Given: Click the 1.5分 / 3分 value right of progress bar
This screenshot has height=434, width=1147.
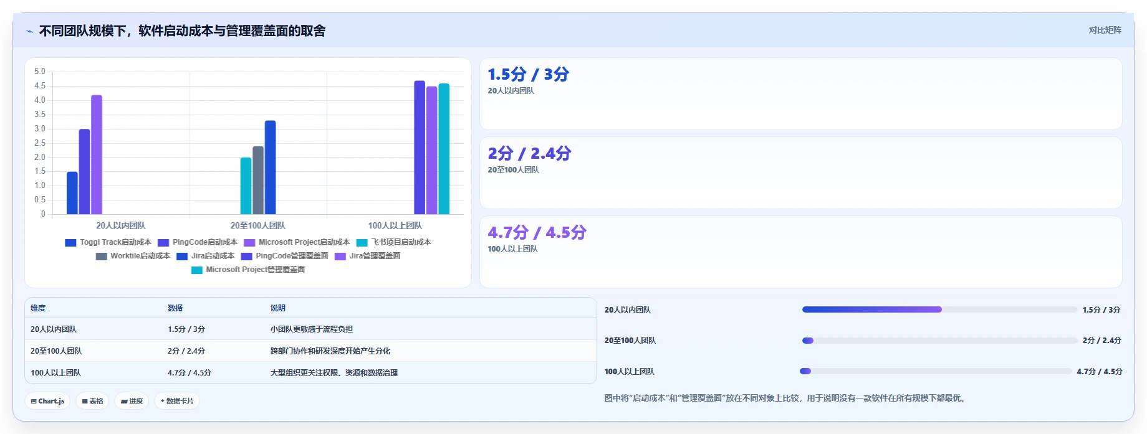Looking at the screenshot, I should tap(1101, 310).
